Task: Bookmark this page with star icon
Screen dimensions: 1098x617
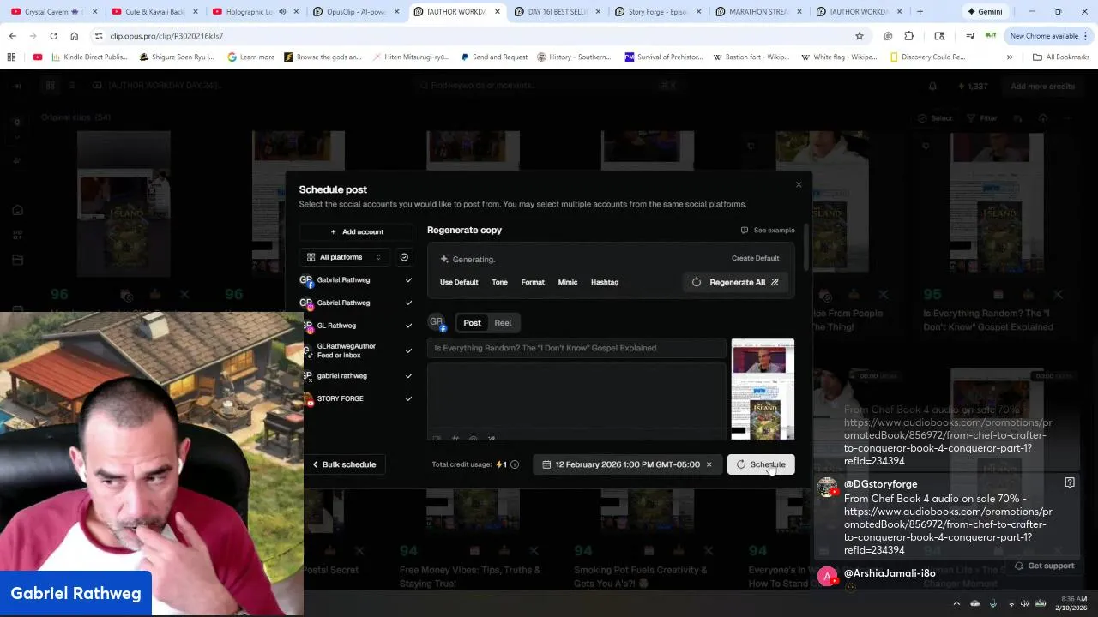Action: click(x=859, y=36)
